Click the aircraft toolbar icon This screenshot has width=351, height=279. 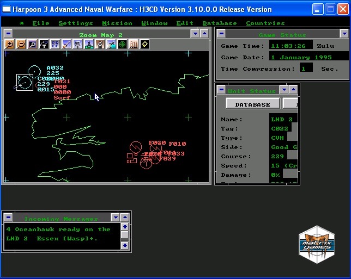[111, 45]
